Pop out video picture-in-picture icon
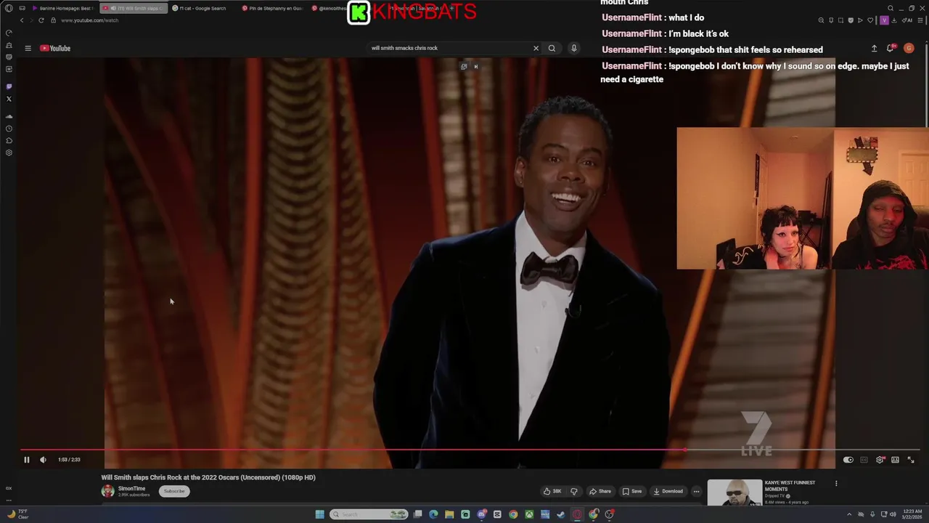The image size is (929, 523). [x=464, y=67]
